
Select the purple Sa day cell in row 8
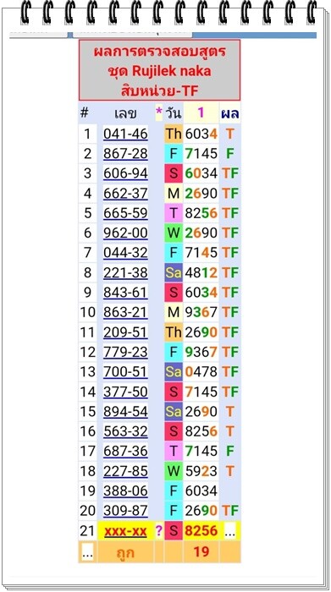point(174,272)
